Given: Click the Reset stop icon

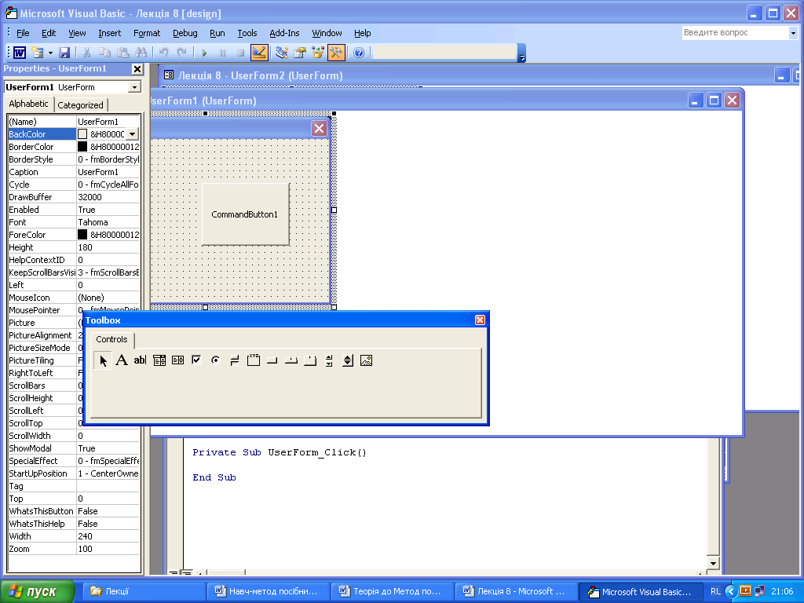Looking at the screenshot, I should [240, 53].
